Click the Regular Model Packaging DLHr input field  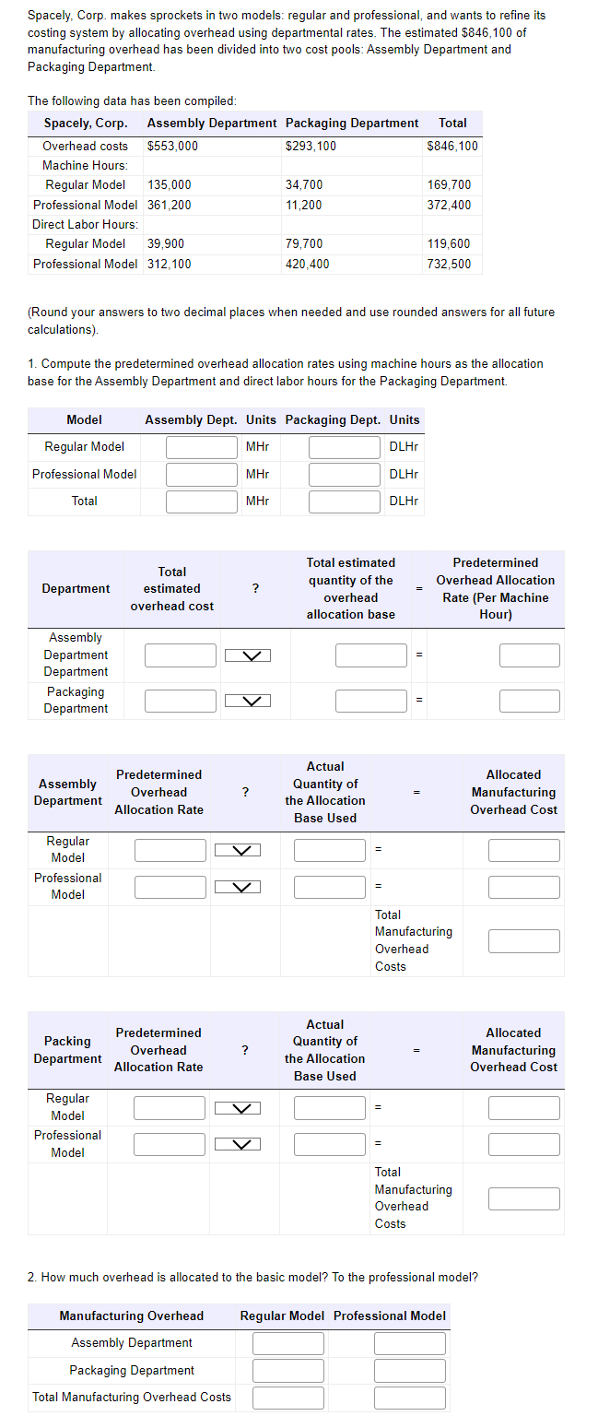(344, 447)
